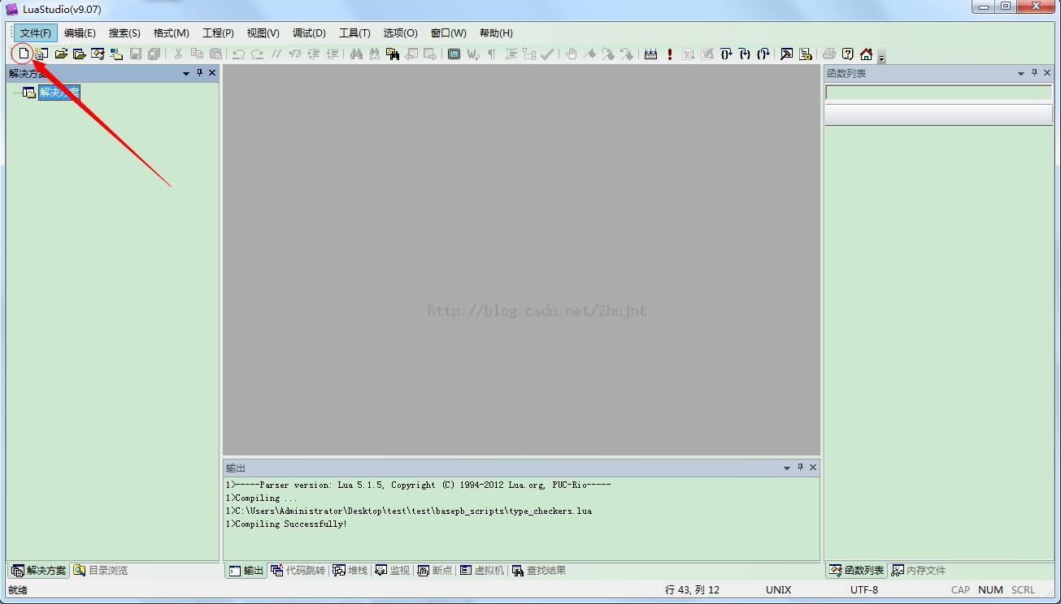Open the 窗口(W) menu

point(448,32)
